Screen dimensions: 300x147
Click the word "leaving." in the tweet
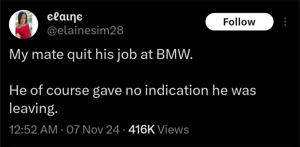(x=34, y=109)
